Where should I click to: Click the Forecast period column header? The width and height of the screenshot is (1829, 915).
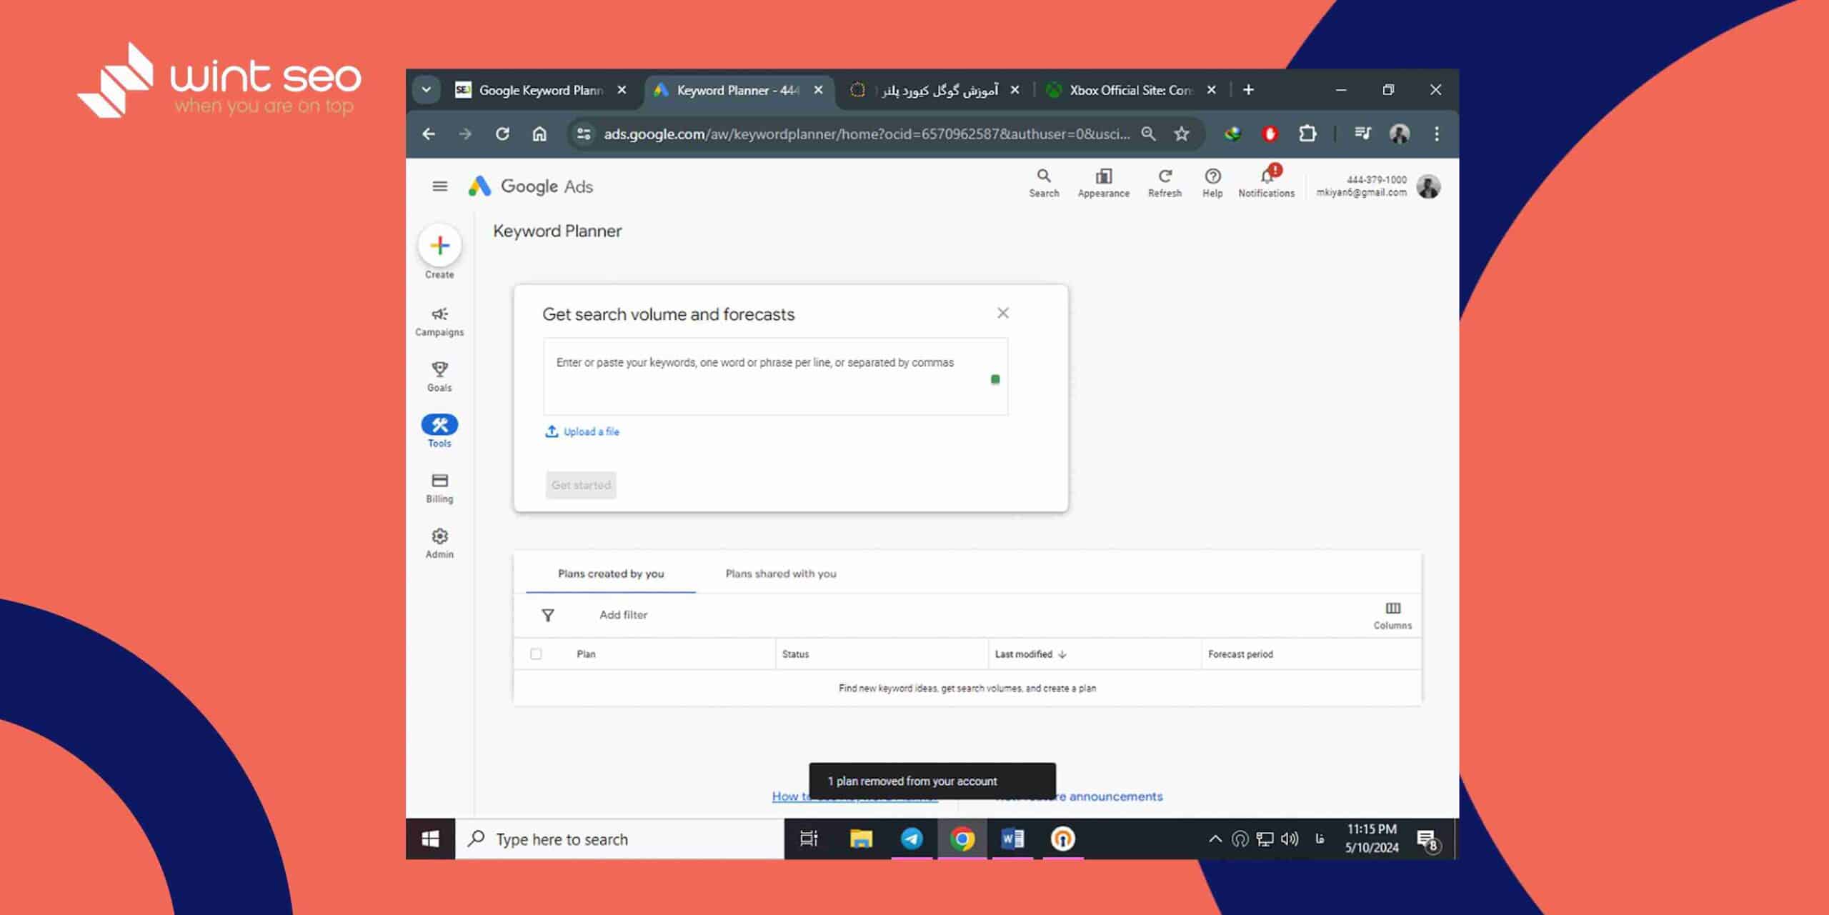(x=1240, y=654)
